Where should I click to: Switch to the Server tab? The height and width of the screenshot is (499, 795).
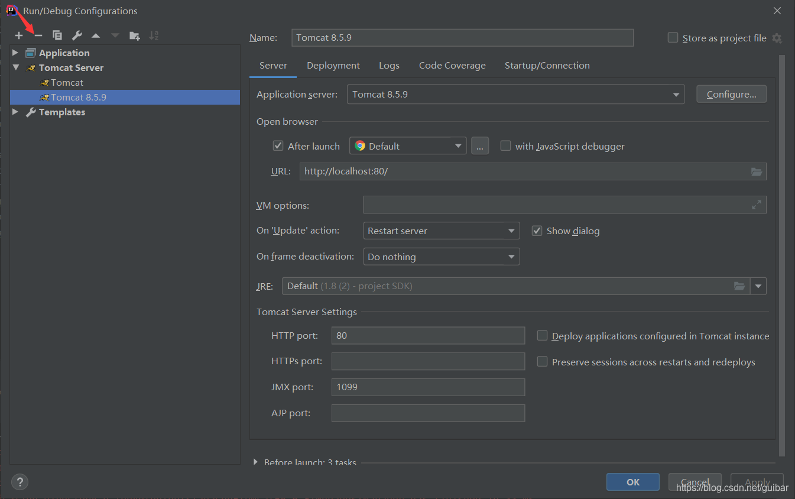click(273, 66)
